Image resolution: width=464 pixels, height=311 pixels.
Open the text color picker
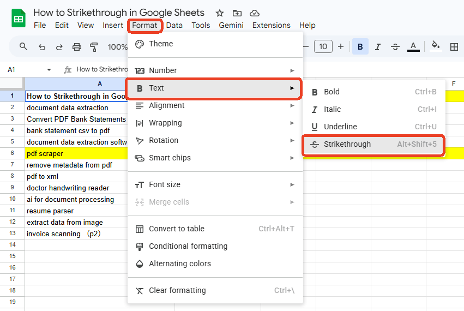(x=413, y=47)
